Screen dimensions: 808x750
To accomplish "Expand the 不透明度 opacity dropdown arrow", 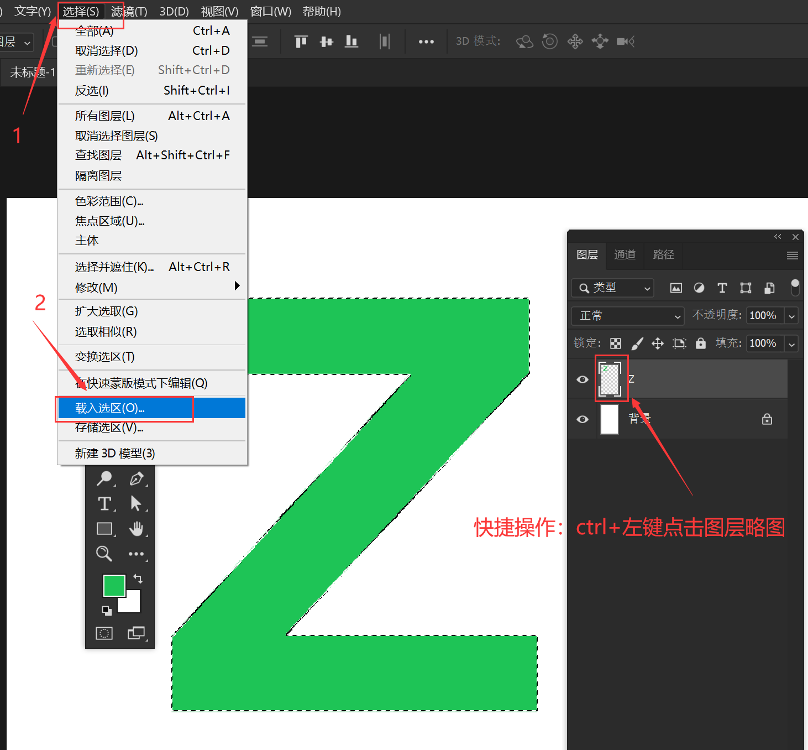I will tap(792, 316).
